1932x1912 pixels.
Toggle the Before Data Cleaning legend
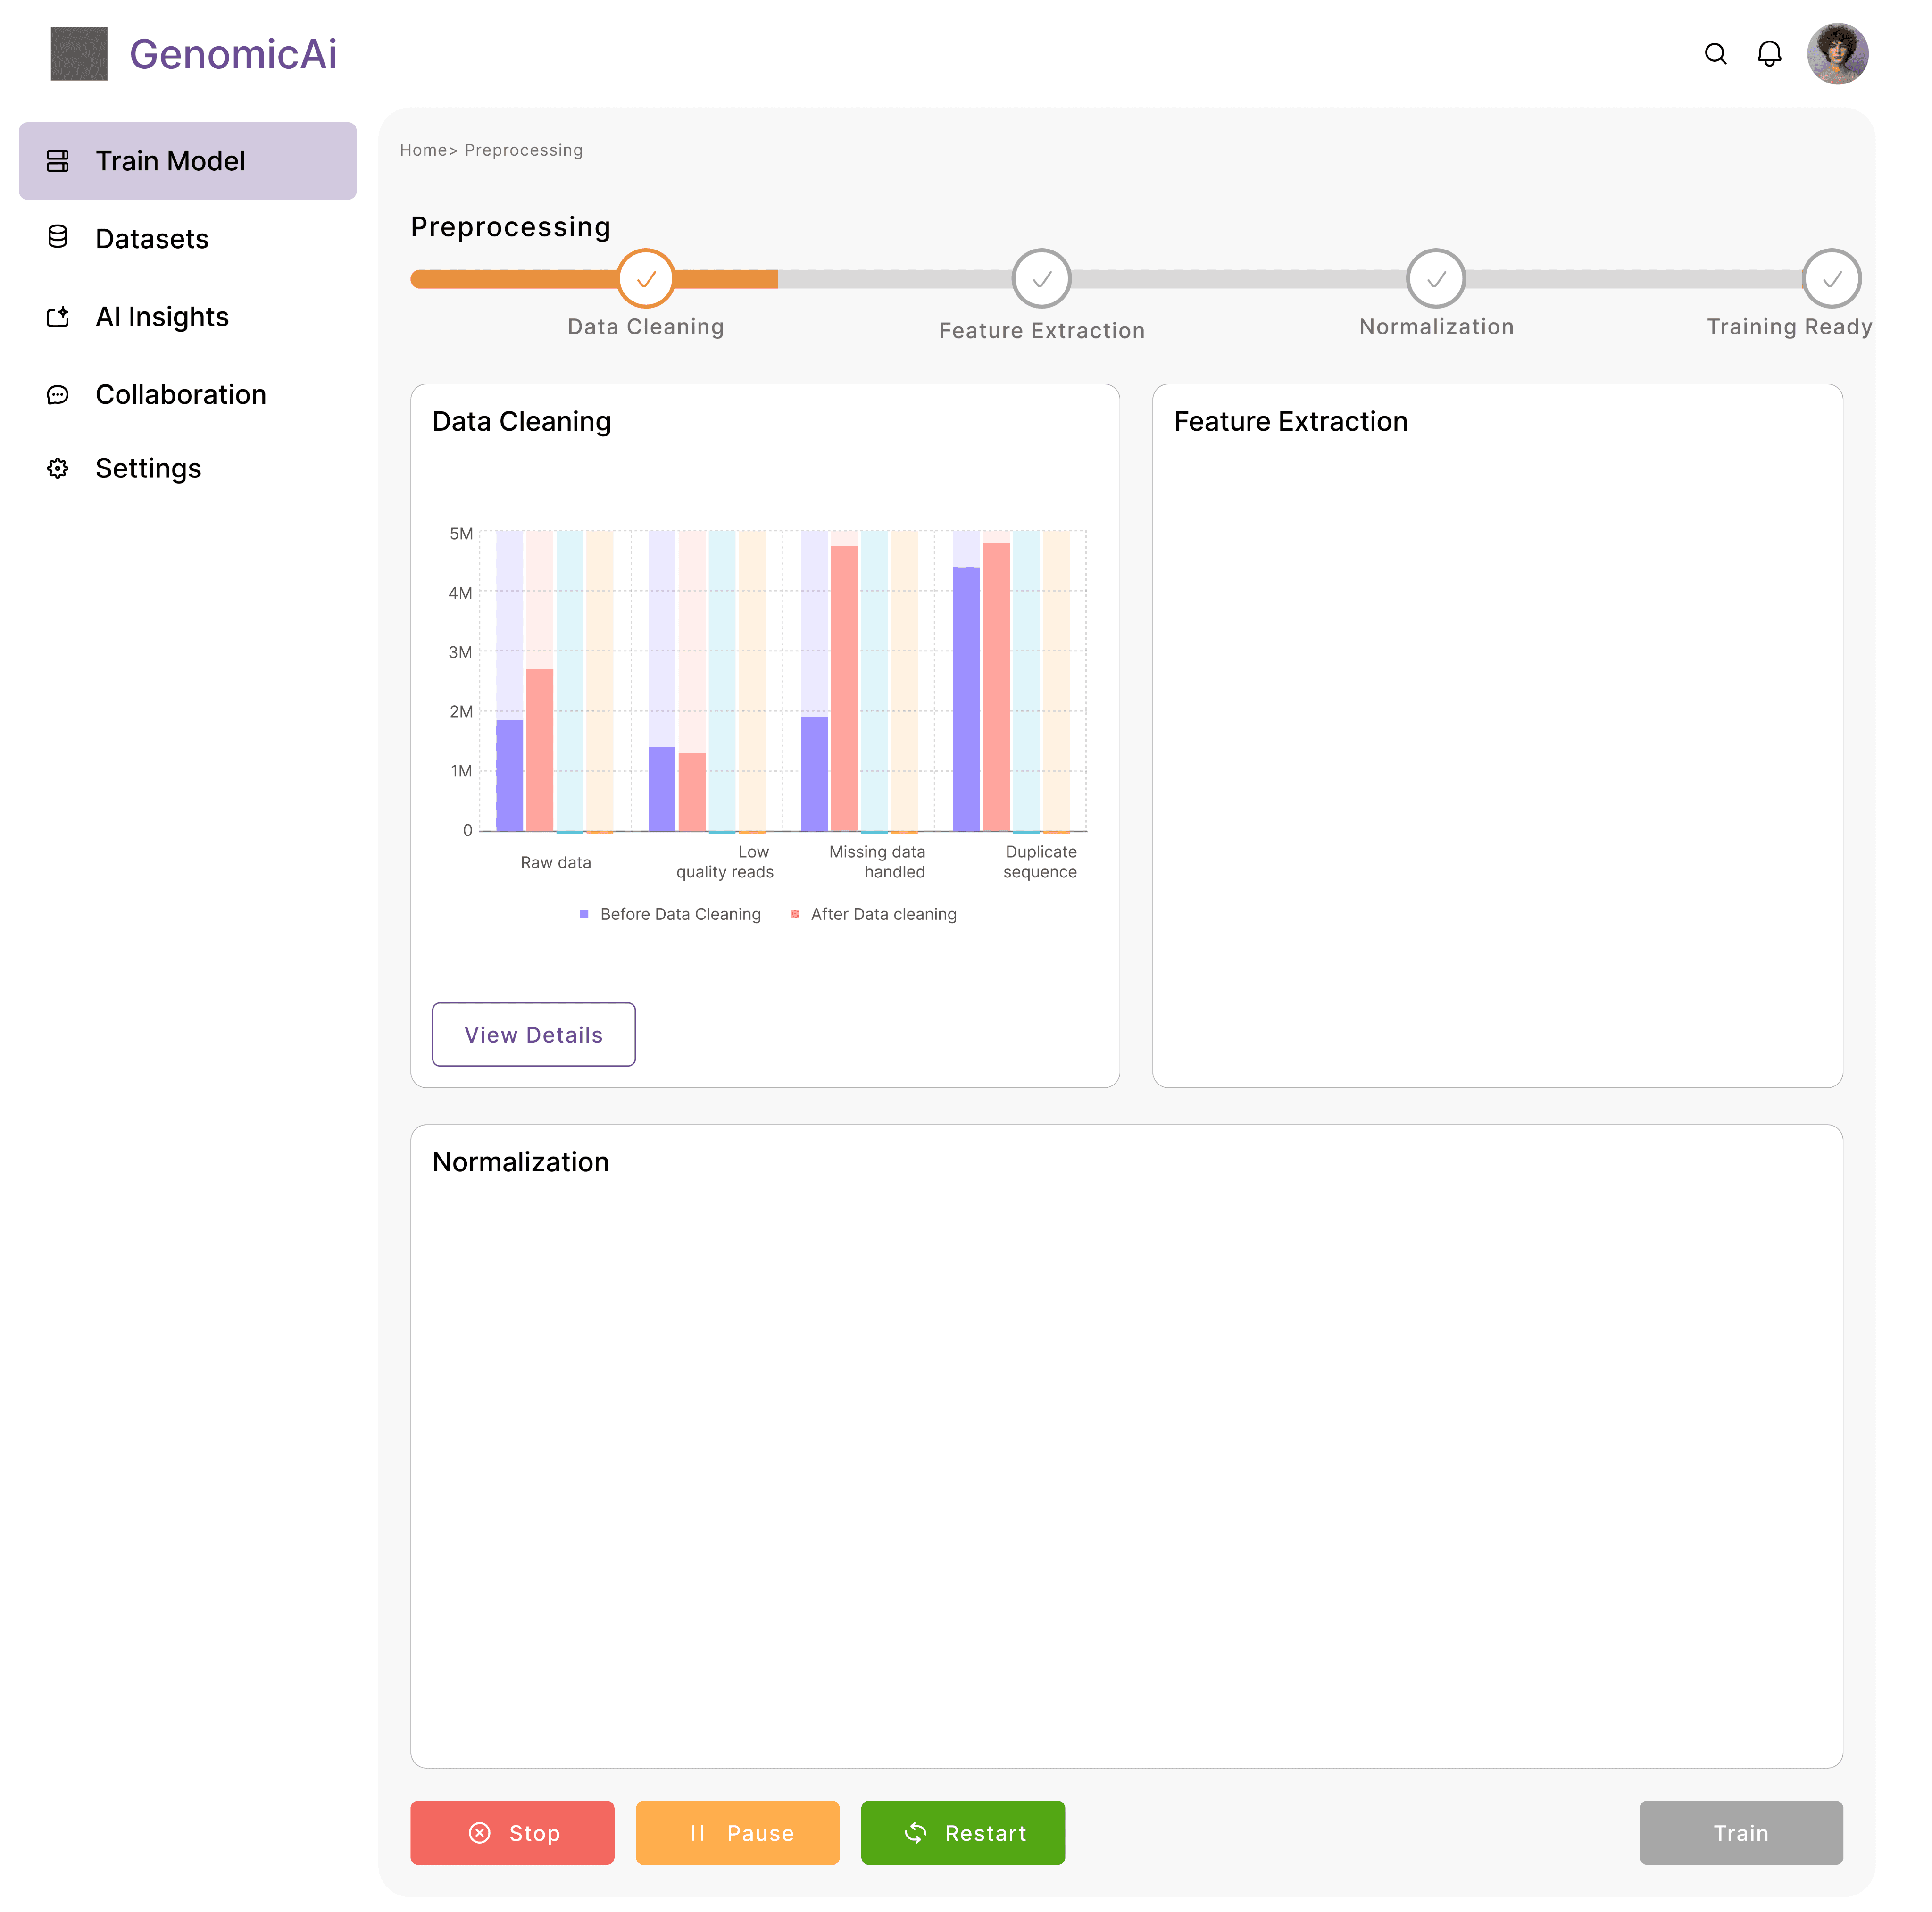click(x=671, y=914)
